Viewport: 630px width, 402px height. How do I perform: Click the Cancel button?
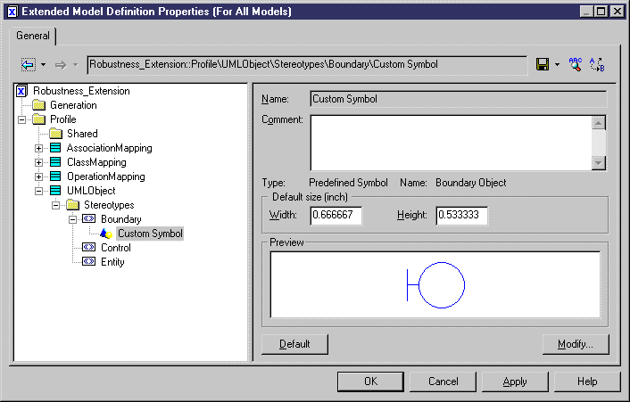click(x=443, y=381)
